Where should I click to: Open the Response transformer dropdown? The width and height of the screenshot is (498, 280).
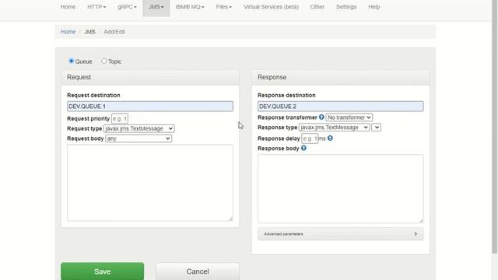point(349,117)
